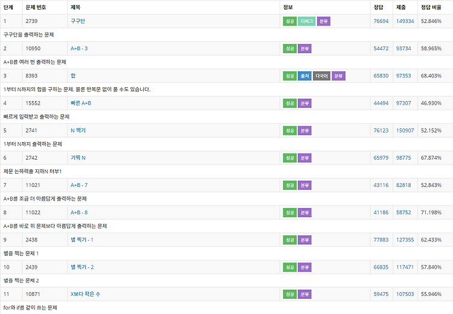
Task: Open the 41186 correct answers link
Action: point(381,212)
